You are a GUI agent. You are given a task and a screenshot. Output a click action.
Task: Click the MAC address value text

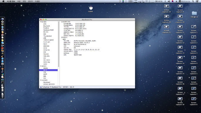(80, 44)
